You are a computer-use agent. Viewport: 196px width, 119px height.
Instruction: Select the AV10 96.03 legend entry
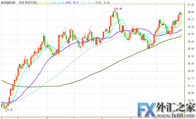[x=58, y=2]
